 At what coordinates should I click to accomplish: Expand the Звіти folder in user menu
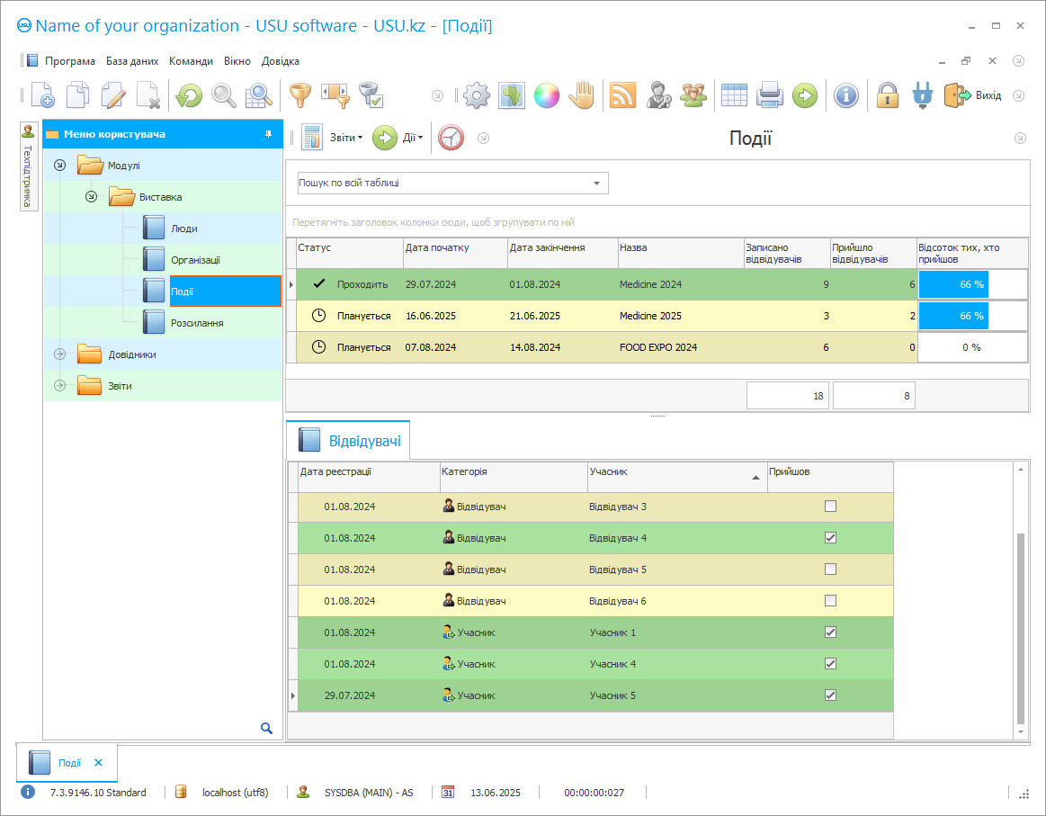[59, 386]
